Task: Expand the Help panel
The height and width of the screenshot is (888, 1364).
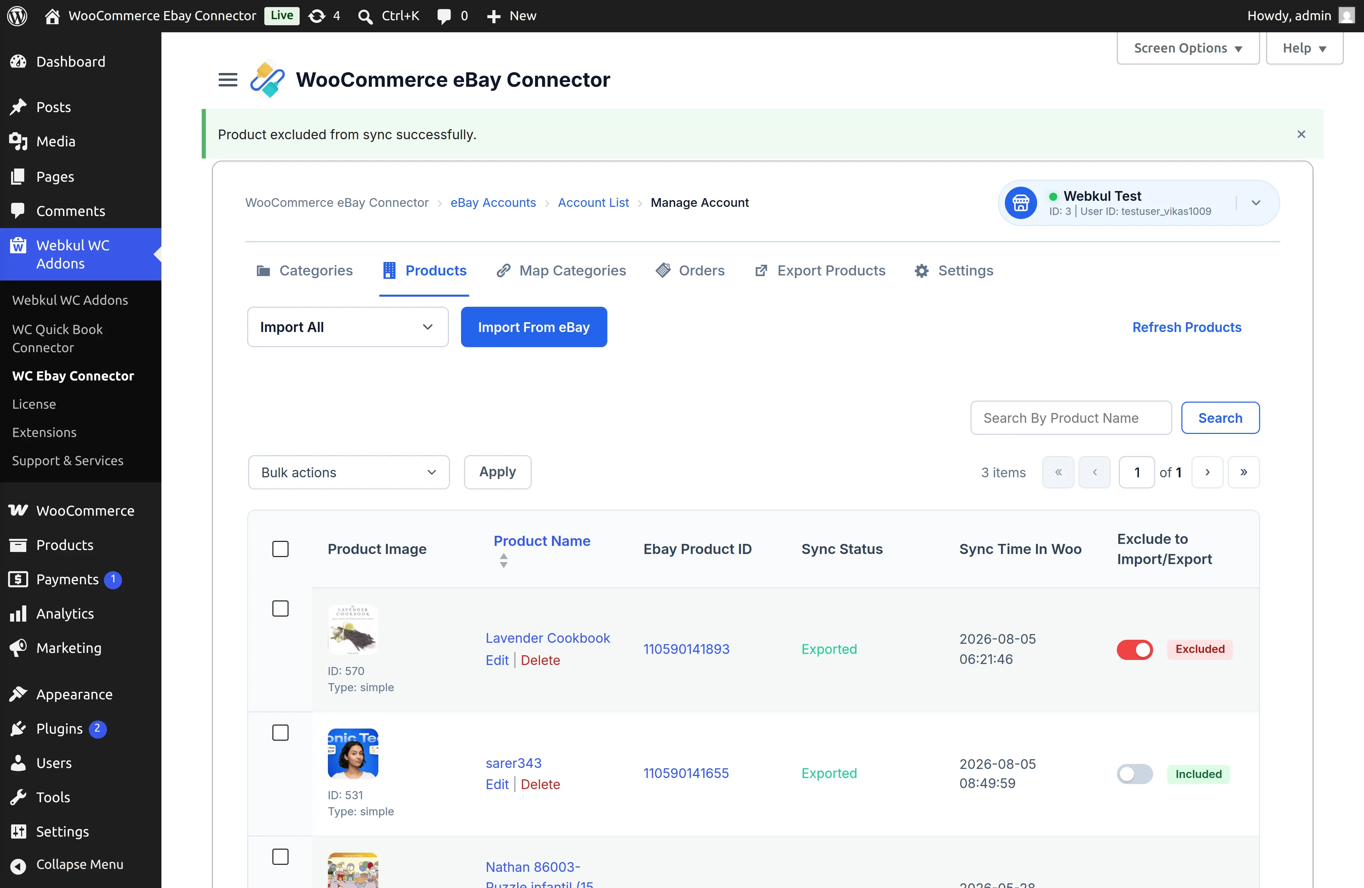Action: (x=1304, y=48)
